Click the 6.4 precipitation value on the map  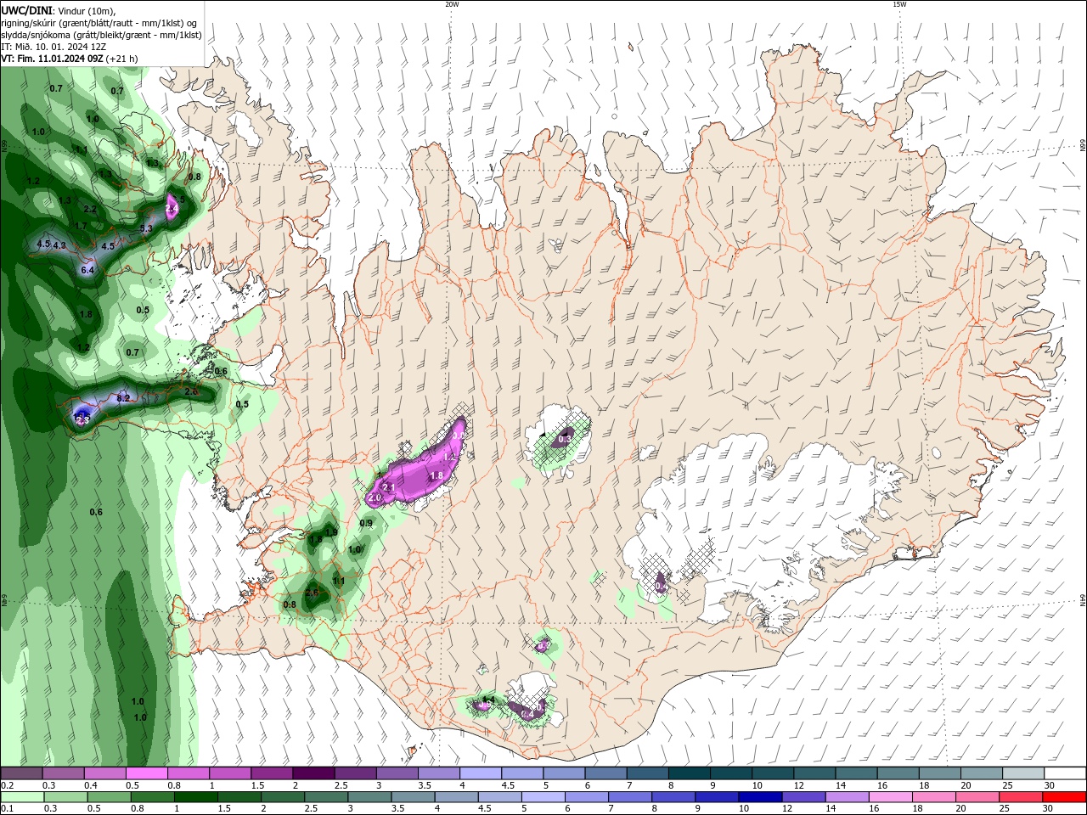[87, 270]
